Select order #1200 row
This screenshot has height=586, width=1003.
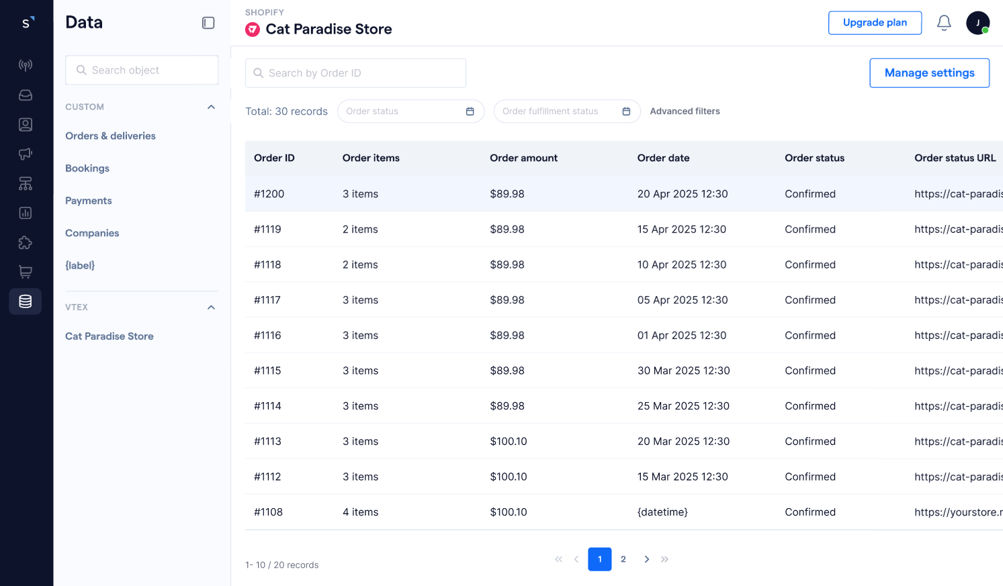[x=624, y=194]
